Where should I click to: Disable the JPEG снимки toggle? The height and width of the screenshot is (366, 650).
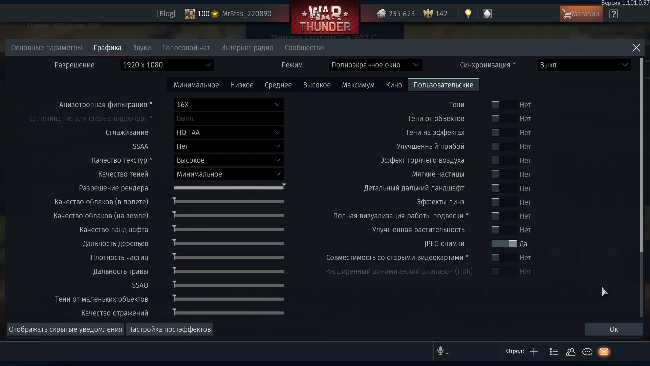504,244
